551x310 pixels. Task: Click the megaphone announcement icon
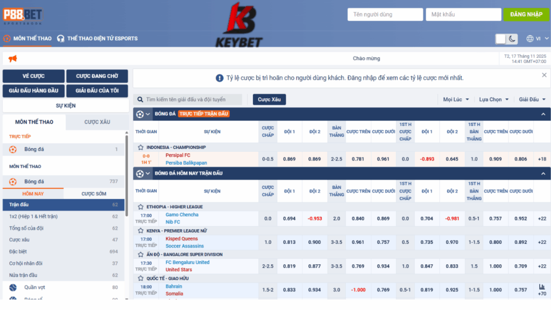pyautogui.click(x=13, y=59)
